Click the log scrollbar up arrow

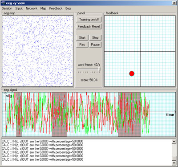(x=174, y=142)
